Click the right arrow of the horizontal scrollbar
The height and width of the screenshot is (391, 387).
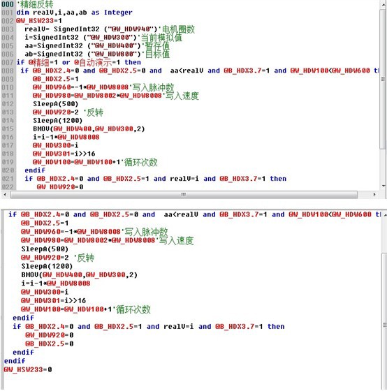pos(374,195)
